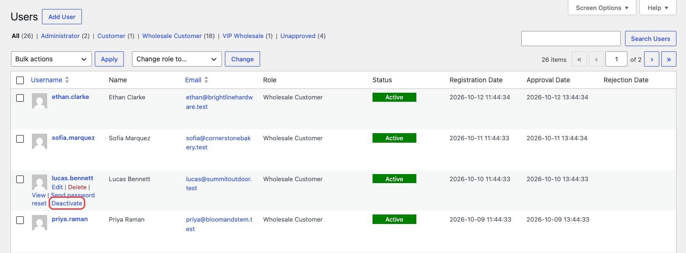Click Active status badge for priya.raman

tap(394, 219)
